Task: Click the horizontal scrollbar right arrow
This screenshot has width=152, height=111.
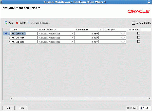Action: (149, 98)
